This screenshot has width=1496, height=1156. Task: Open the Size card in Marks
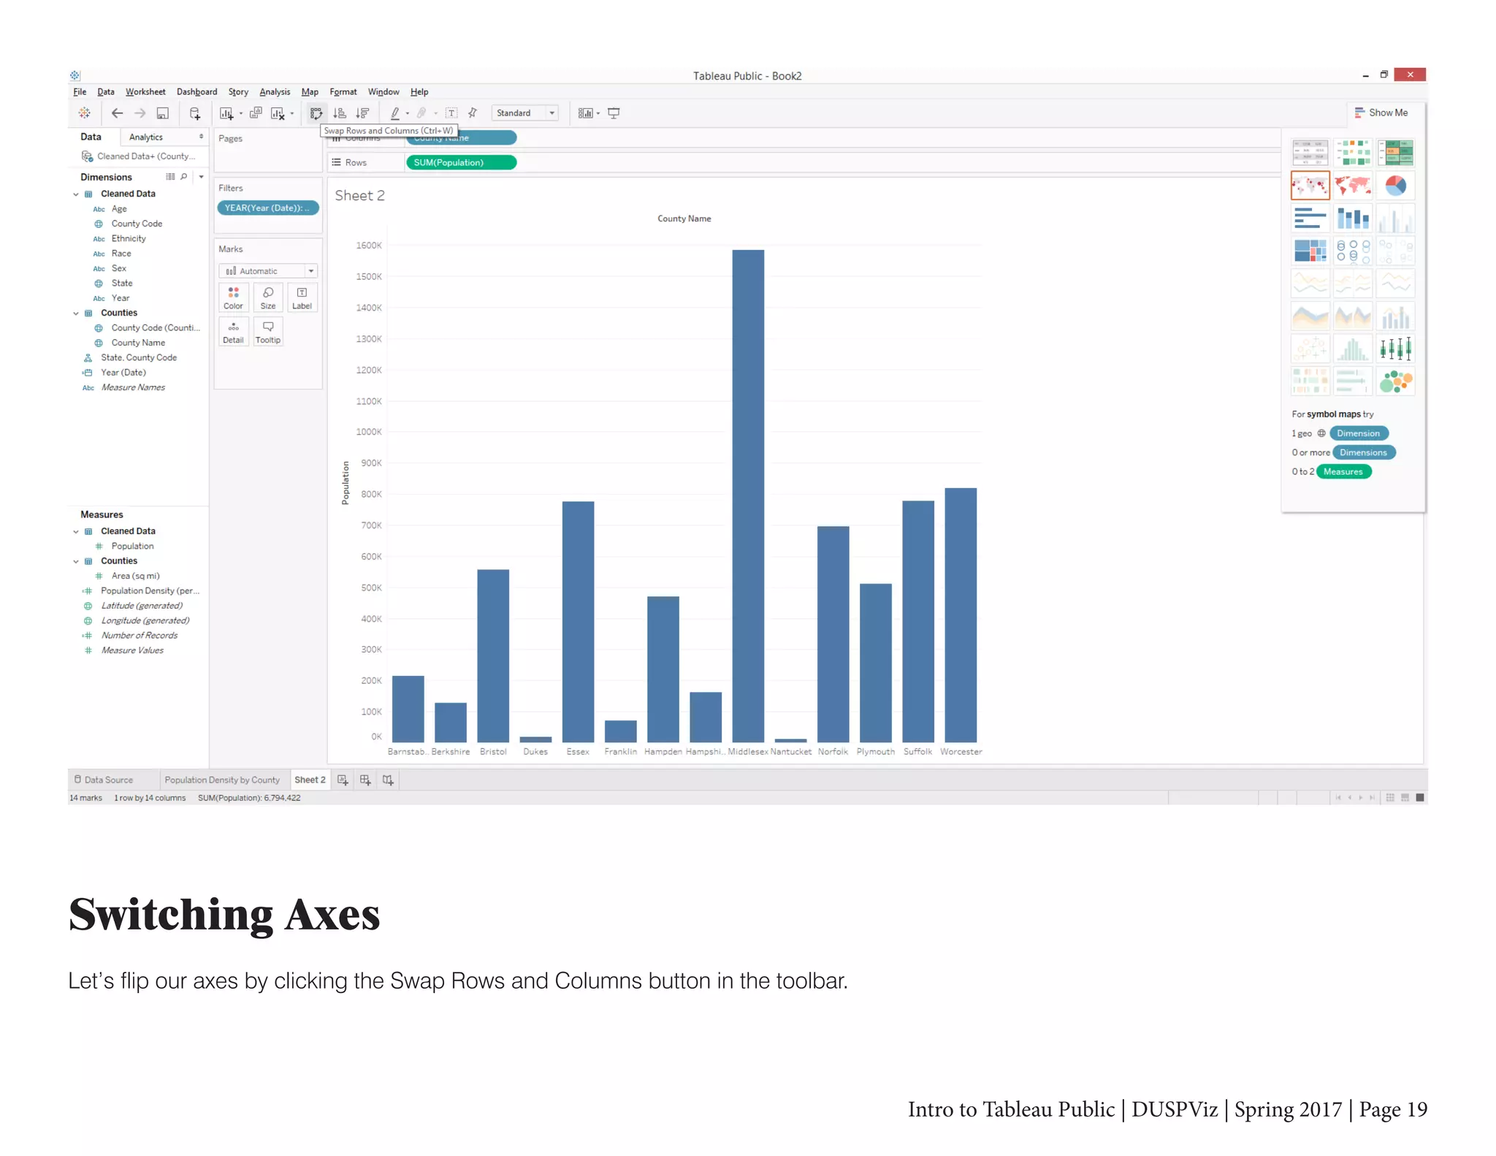pos(268,298)
